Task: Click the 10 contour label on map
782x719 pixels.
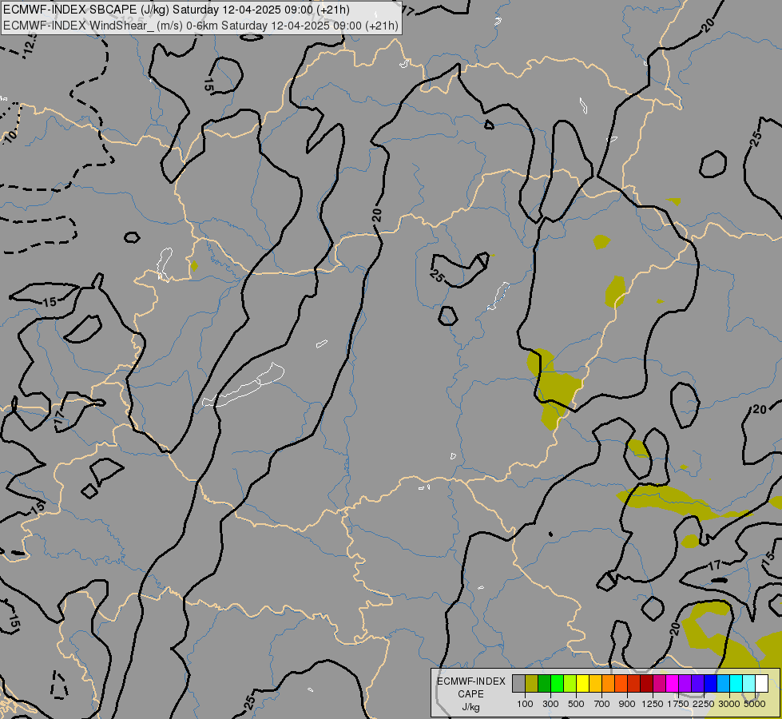Action: click(10, 135)
